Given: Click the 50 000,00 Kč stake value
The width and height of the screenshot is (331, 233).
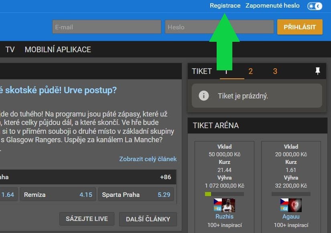Looking at the screenshot, I should point(224,154).
